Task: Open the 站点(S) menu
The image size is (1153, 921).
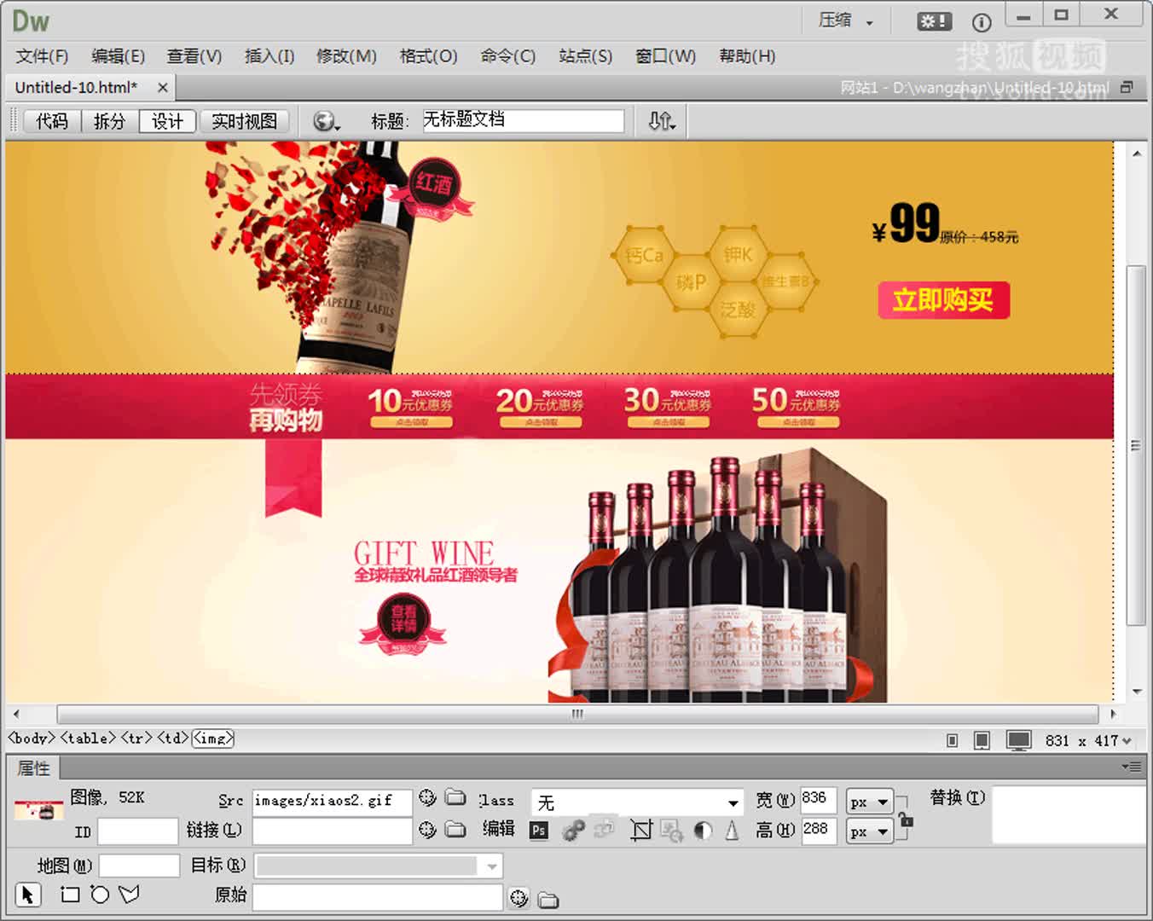Action: pos(585,56)
